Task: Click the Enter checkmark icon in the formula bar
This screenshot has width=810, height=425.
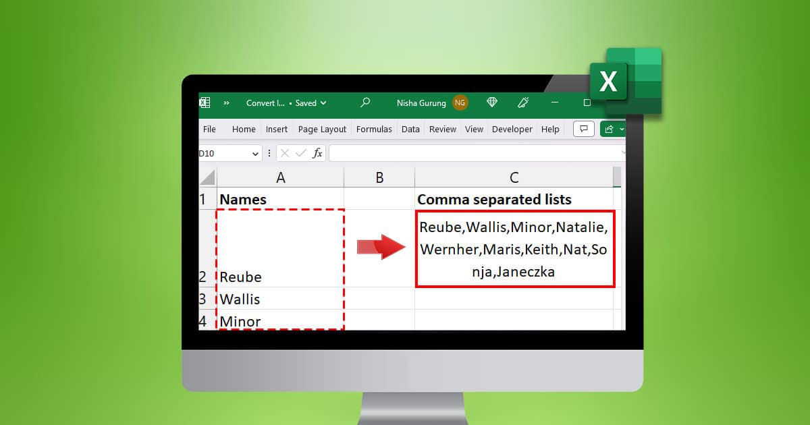Action: (301, 152)
